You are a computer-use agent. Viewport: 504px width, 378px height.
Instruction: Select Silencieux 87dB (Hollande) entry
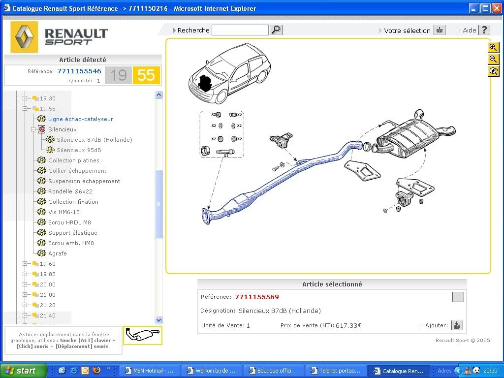tap(94, 139)
